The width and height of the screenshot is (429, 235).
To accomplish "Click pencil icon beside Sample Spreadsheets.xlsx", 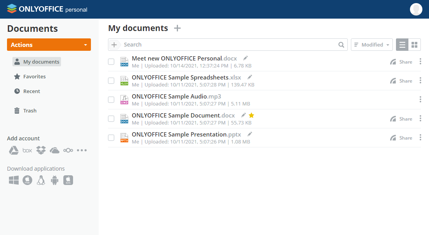I will (x=250, y=77).
